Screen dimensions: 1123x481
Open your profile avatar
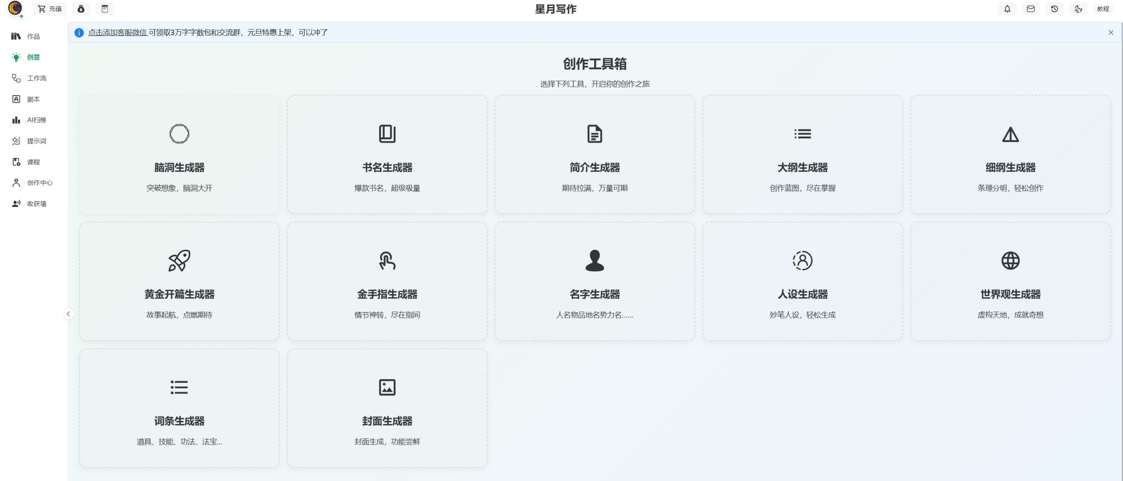click(x=16, y=9)
